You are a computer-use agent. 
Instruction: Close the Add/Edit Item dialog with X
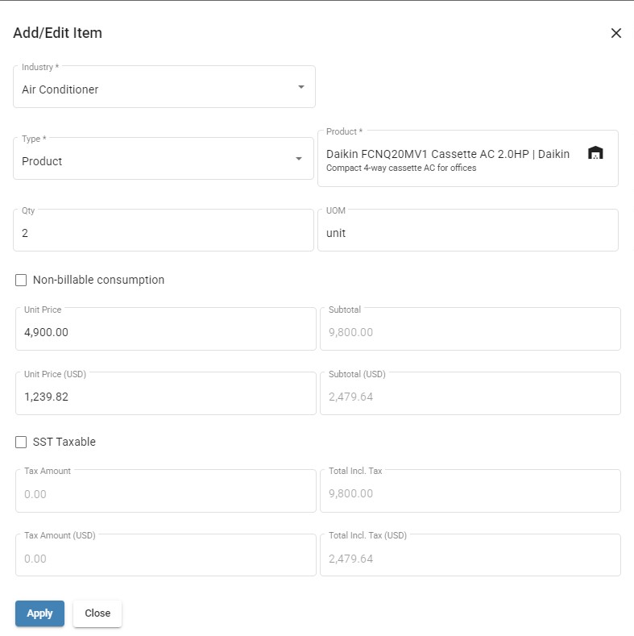pos(615,33)
